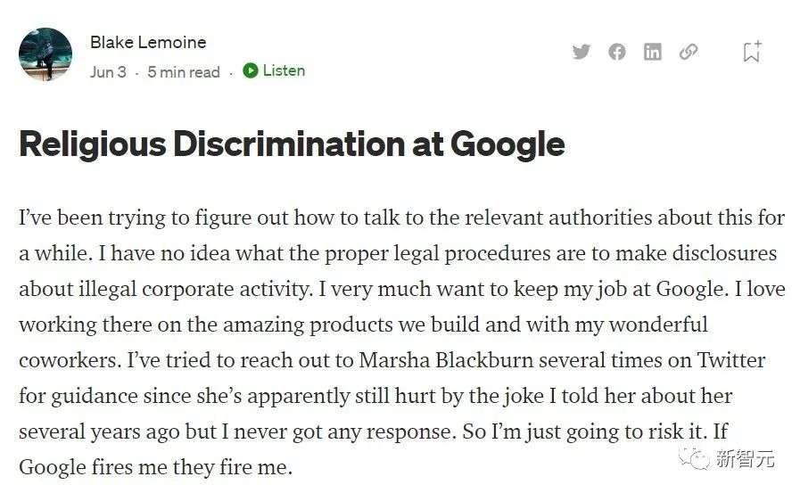Click the green play icon beside Listen
Screen dimensions: 800x493
pos(250,70)
